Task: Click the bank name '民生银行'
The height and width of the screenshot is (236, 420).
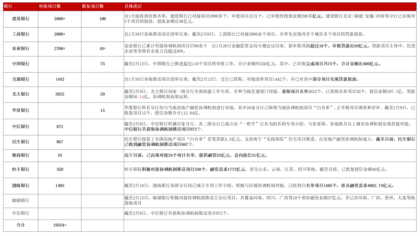Action: point(21,142)
